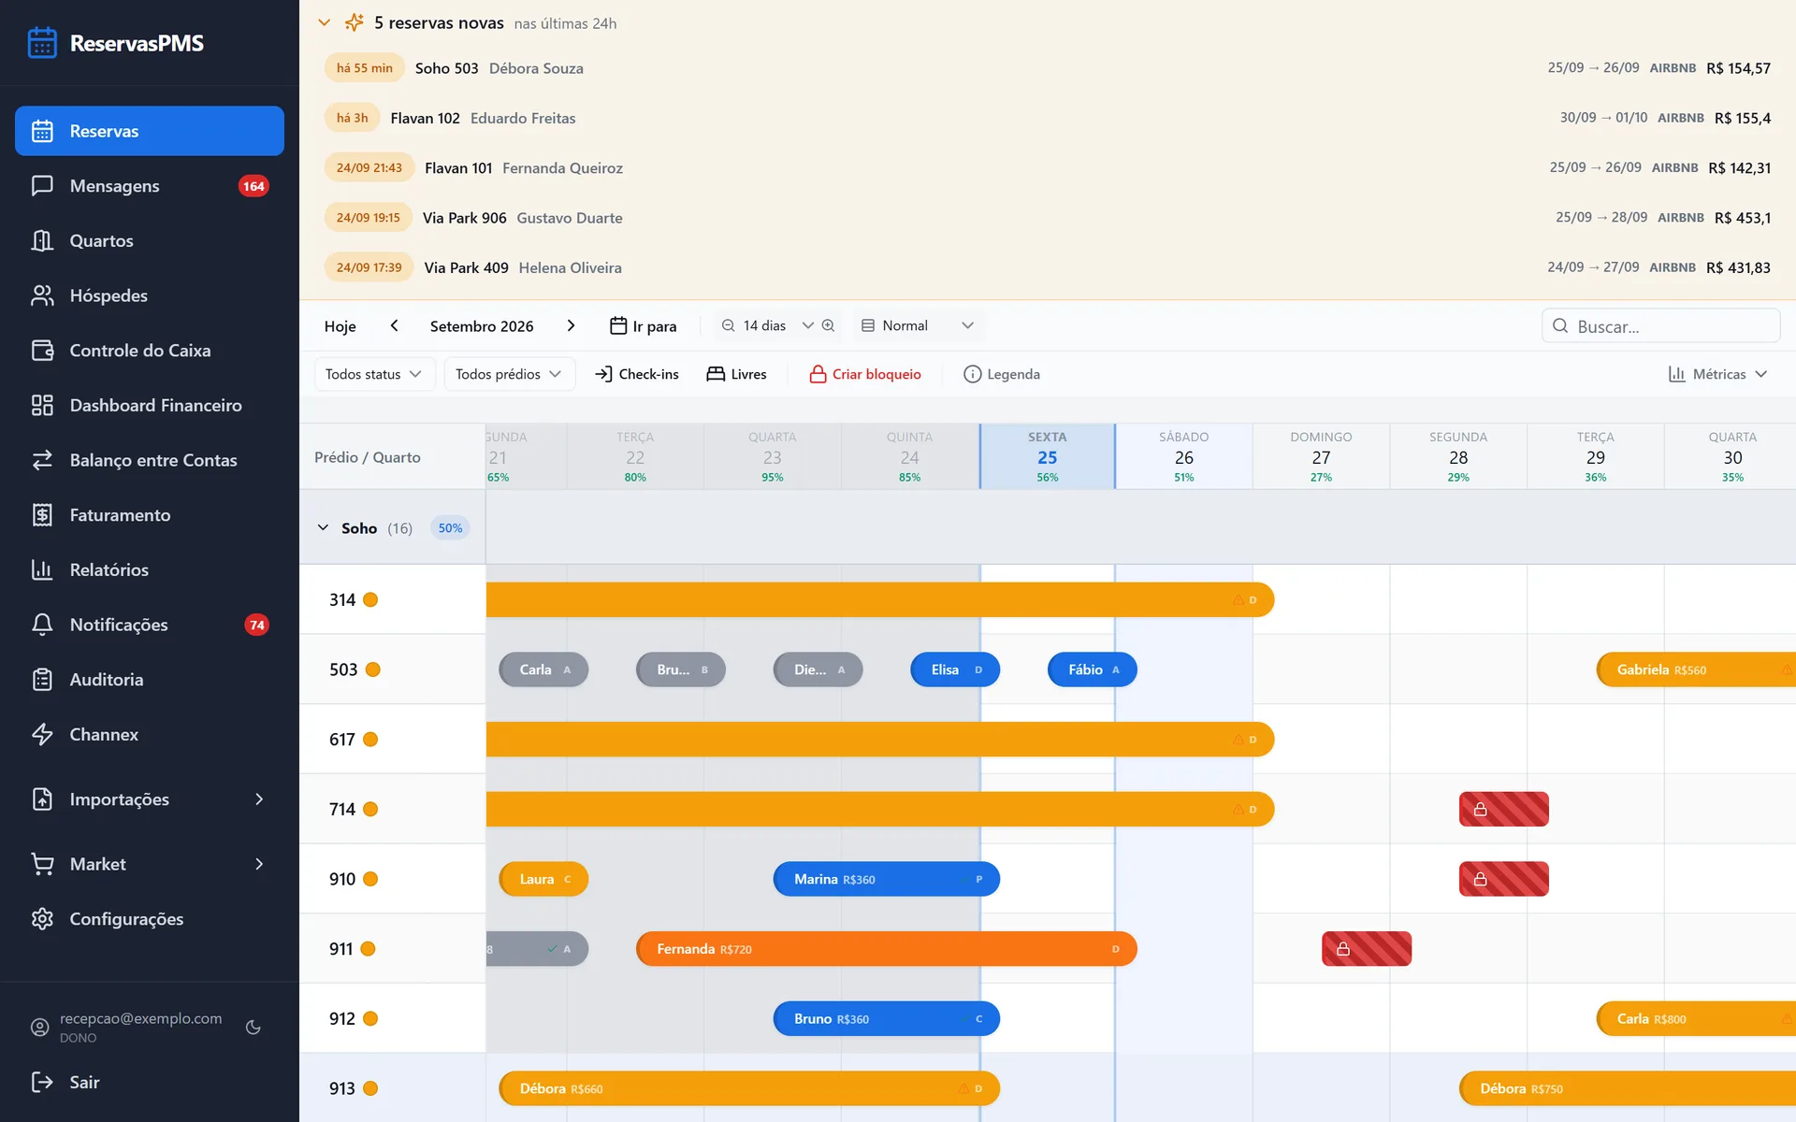Open Todos prédios filter dropdown

(508, 374)
